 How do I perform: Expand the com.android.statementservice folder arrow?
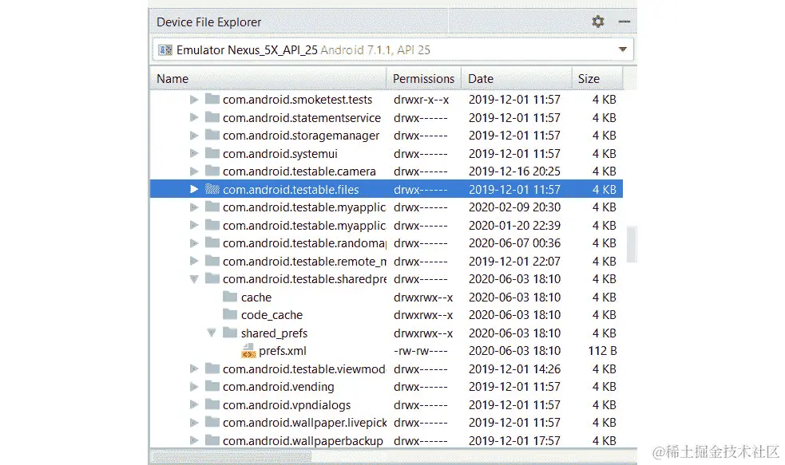pos(194,117)
